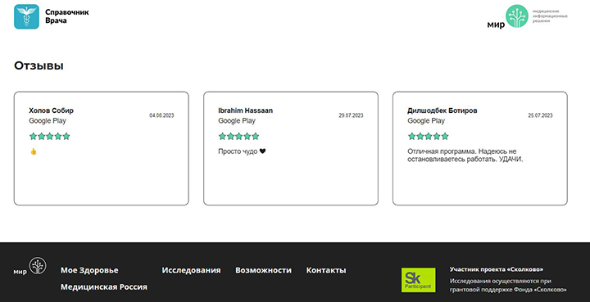This screenshot has width=590, height=302.
Task: Go to Возможности in footer menu
Action: [263, 270]
